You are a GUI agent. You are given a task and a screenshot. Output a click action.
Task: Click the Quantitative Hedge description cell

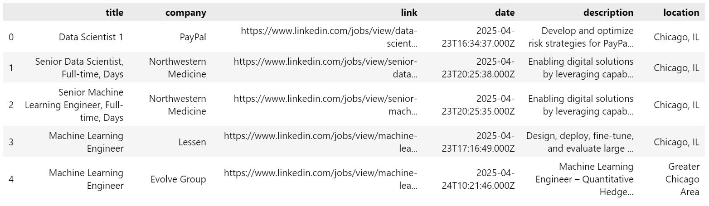point(584,179)
